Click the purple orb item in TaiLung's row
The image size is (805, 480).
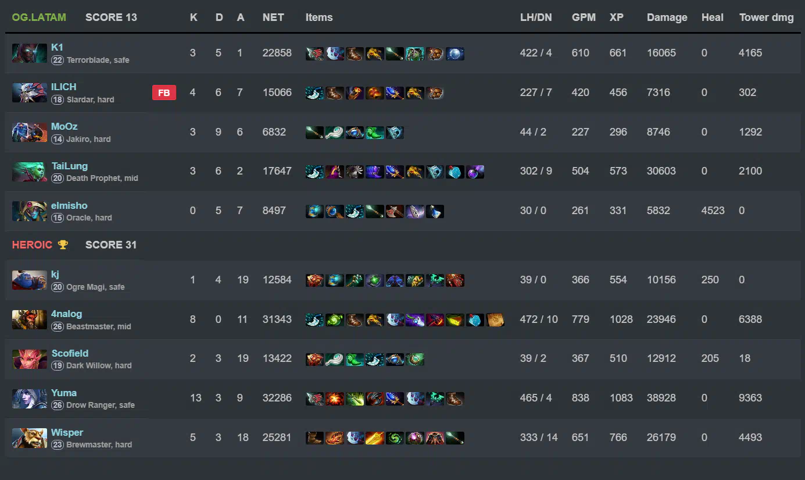[x=475, y=172]
